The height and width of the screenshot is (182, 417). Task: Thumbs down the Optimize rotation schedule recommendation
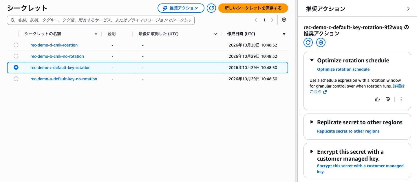388,99
